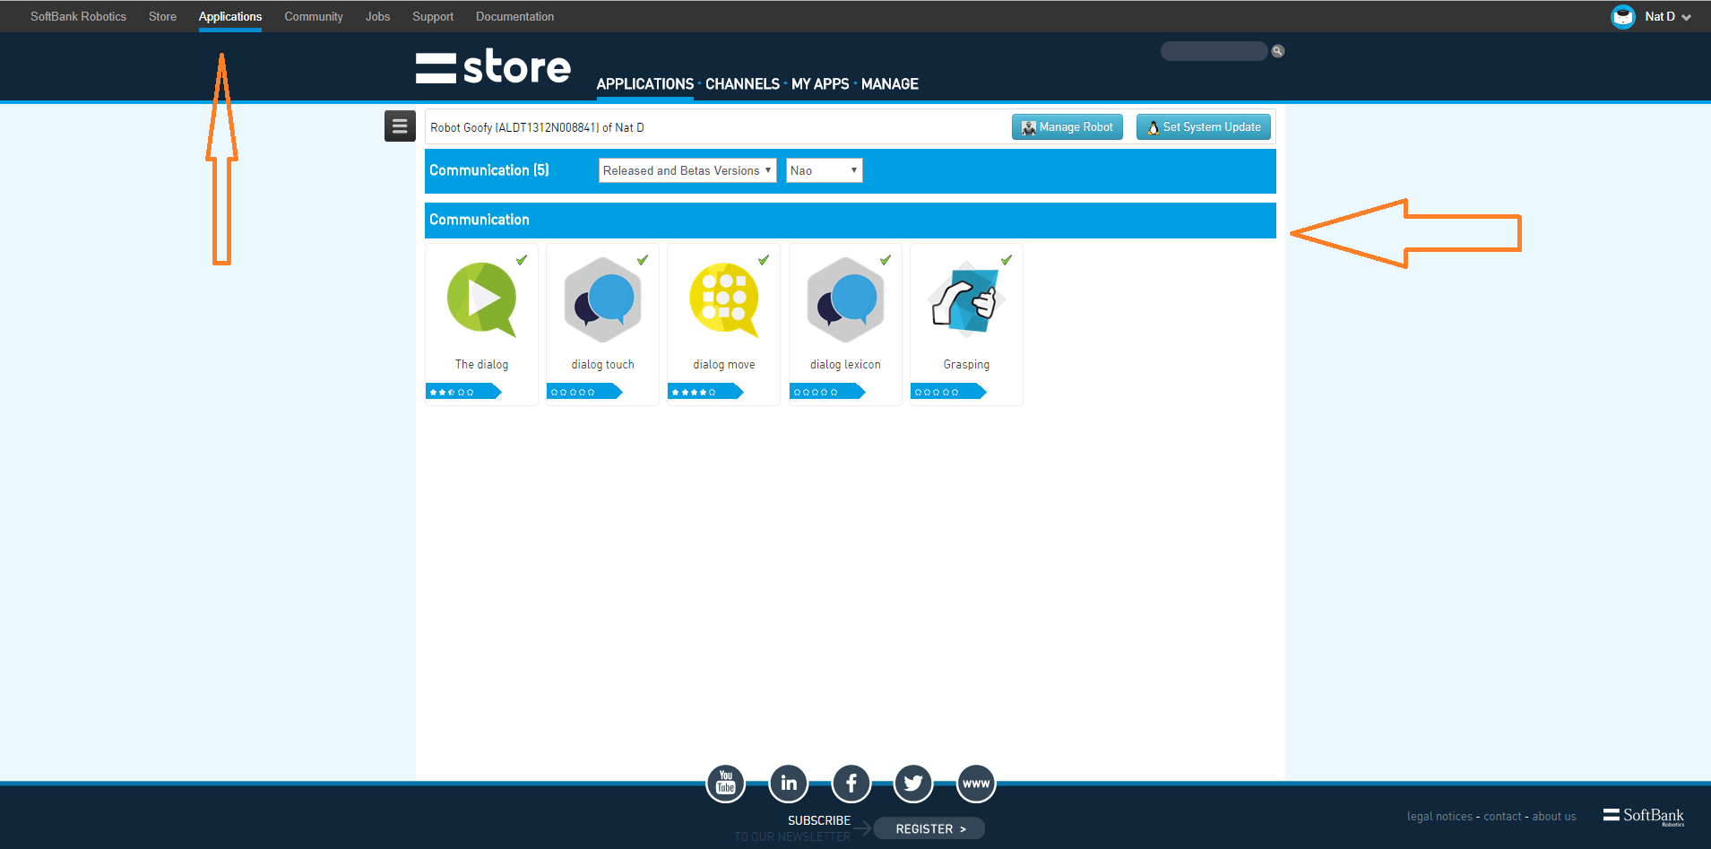Open The dialog app icon
Image resolution: width=1711 pixels, height=849 pixels.
pos(482,299)
